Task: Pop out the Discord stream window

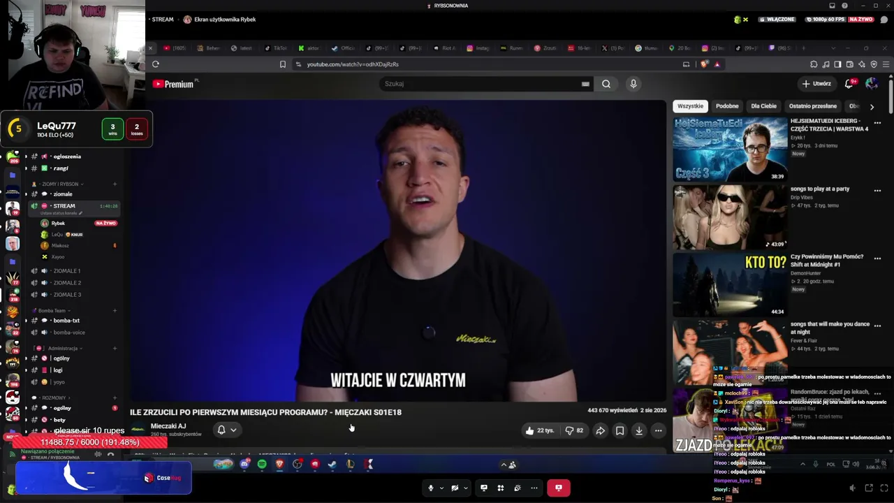Action: click(869, 488)
